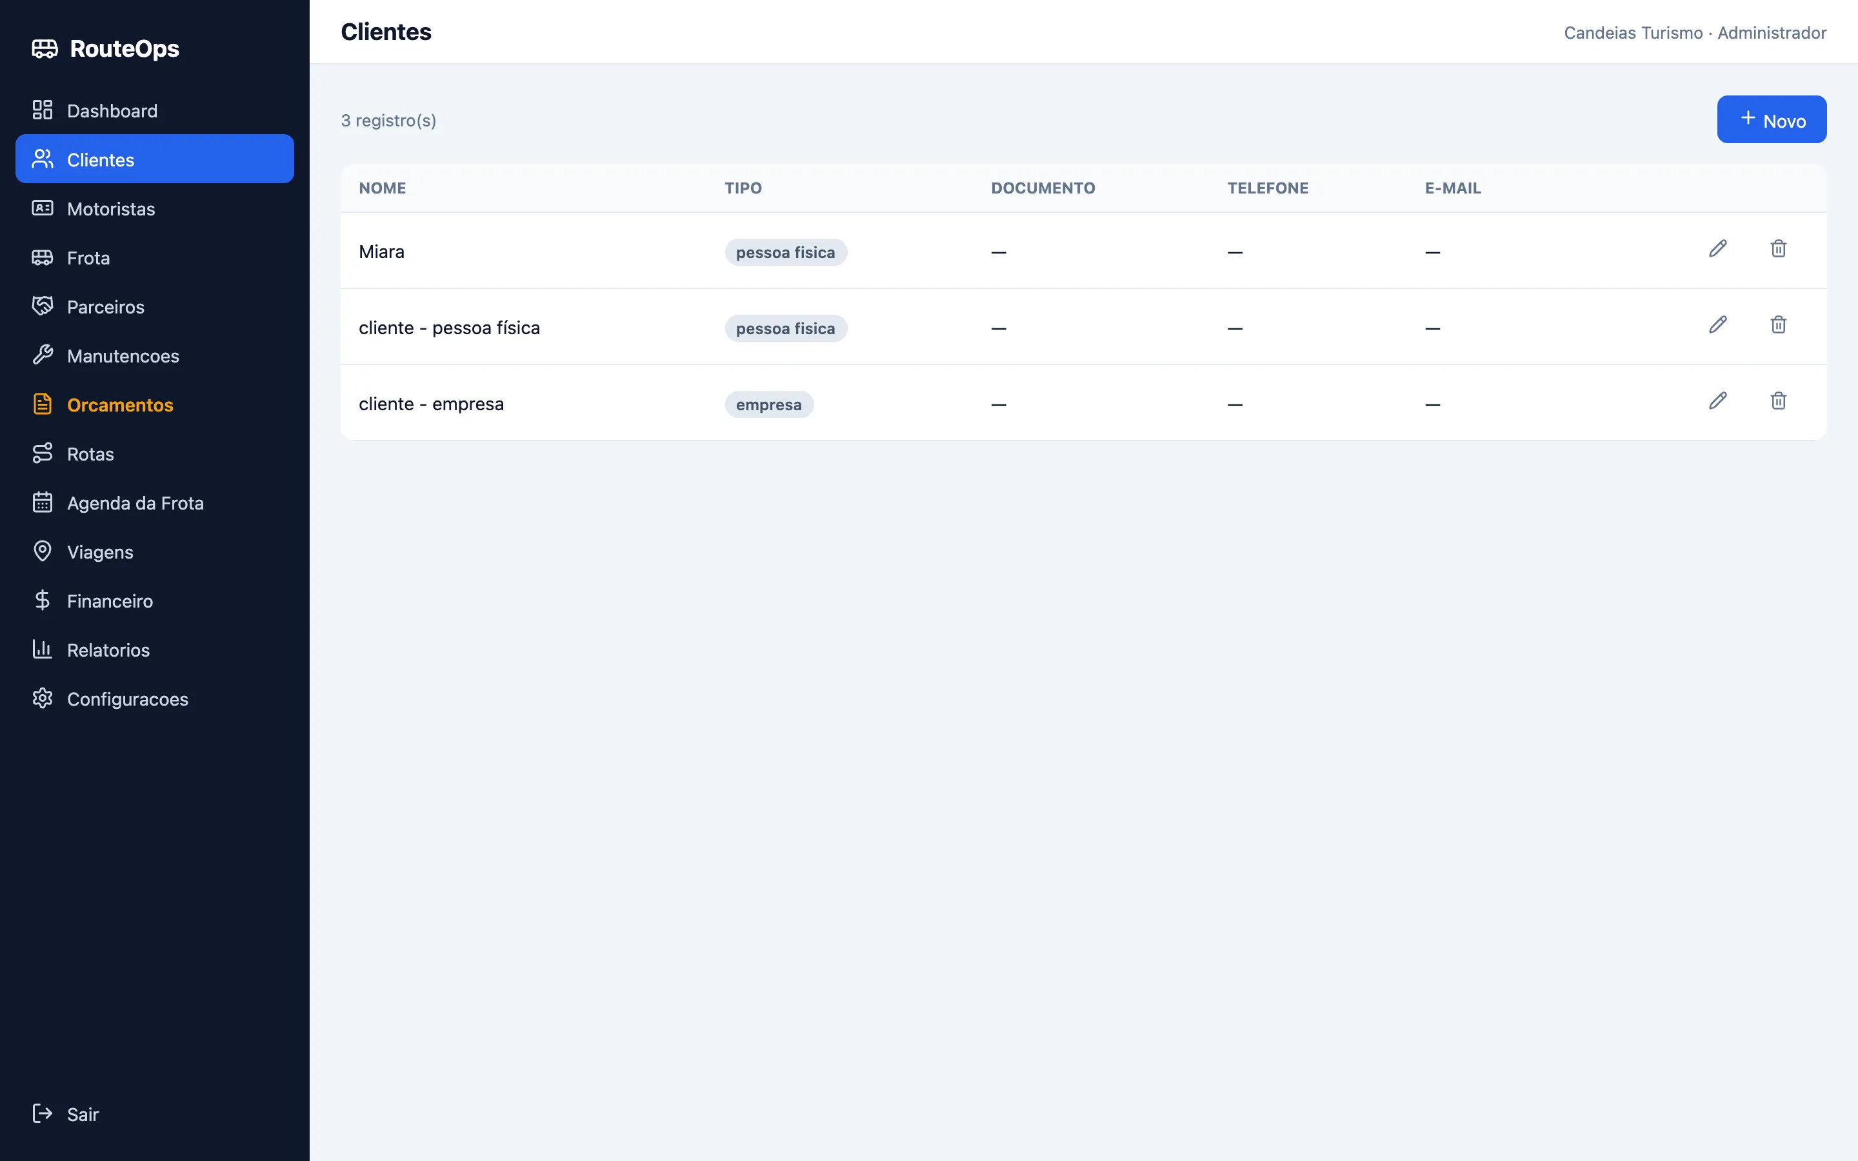Open the Clientes menu item label
The width and height of the screenshot is (1858, 1161).
[x=101, y=160]
